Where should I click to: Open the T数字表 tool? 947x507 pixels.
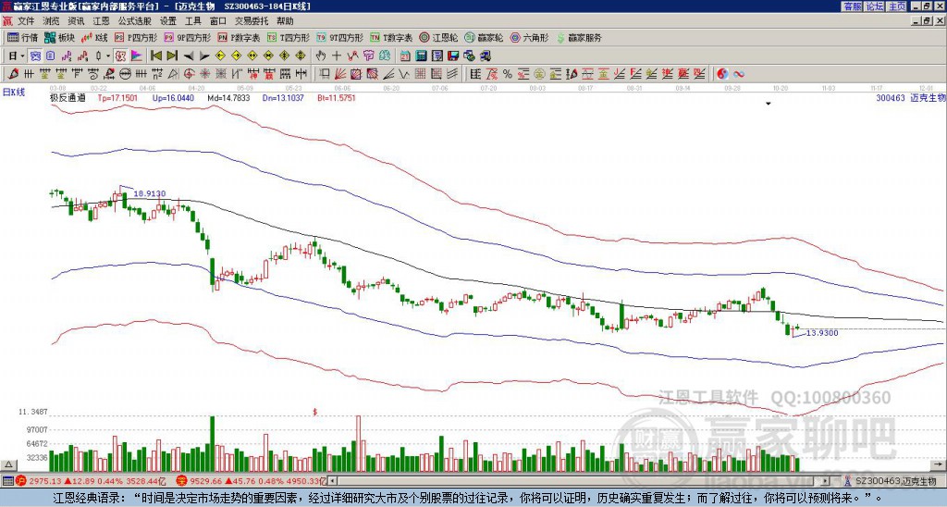click(x=391, y=37)
